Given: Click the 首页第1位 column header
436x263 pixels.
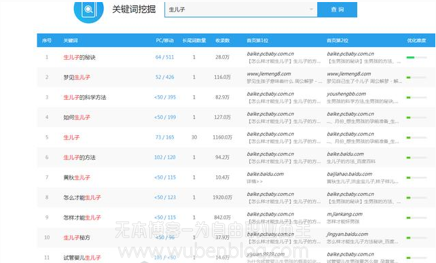Looking at the screenshot, I should click(x=257, y=40).
